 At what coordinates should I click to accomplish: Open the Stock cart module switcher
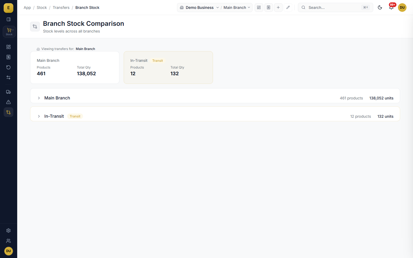[x=9, y=31]
